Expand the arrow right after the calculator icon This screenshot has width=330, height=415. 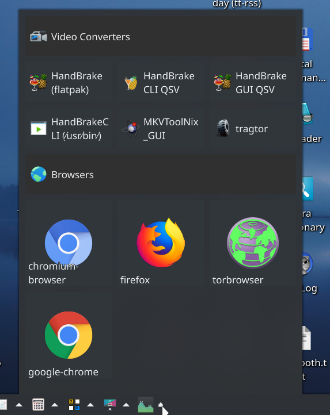(x=55, y=405)
